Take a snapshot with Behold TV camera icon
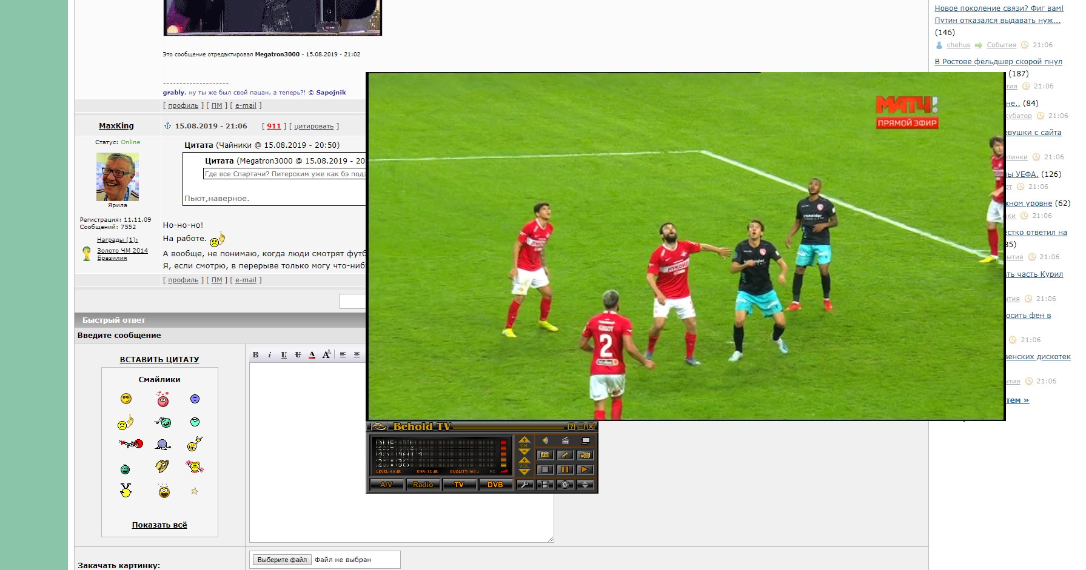Screen dimensions: 1086x570 click(545, 454)
